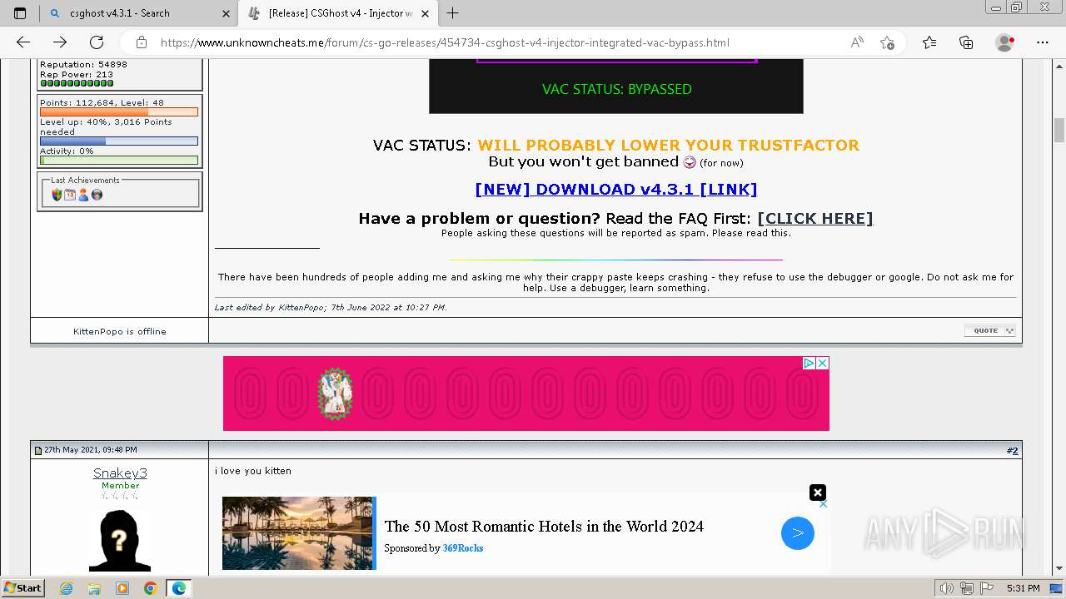The width and height of the screenshot is (1066, 599).
Task: Open File Explorer from taskbar
Action: coord(94,588)
